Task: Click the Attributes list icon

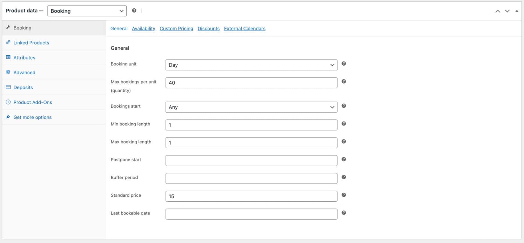Action: pyautogui.click(x=8, y=57)
